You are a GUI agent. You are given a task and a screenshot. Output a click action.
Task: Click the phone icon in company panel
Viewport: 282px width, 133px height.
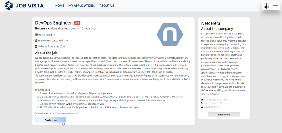tap(202, 103)
